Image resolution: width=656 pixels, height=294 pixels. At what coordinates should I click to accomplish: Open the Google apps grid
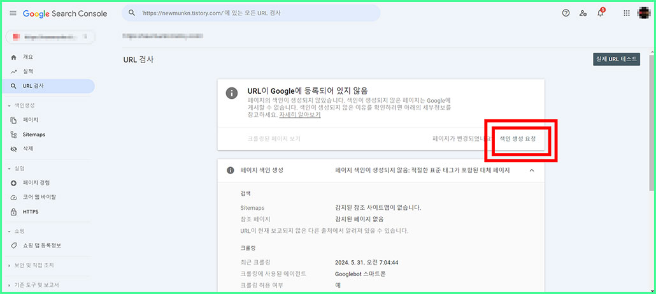(x=626, y=13)
